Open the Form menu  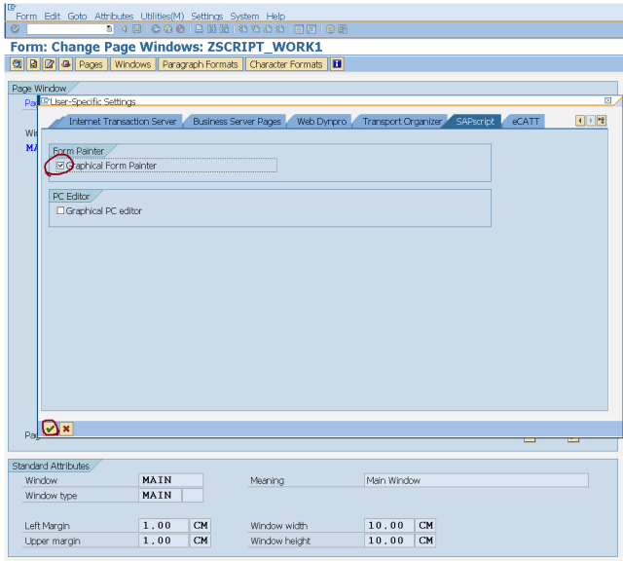click(x=26, y=16)
